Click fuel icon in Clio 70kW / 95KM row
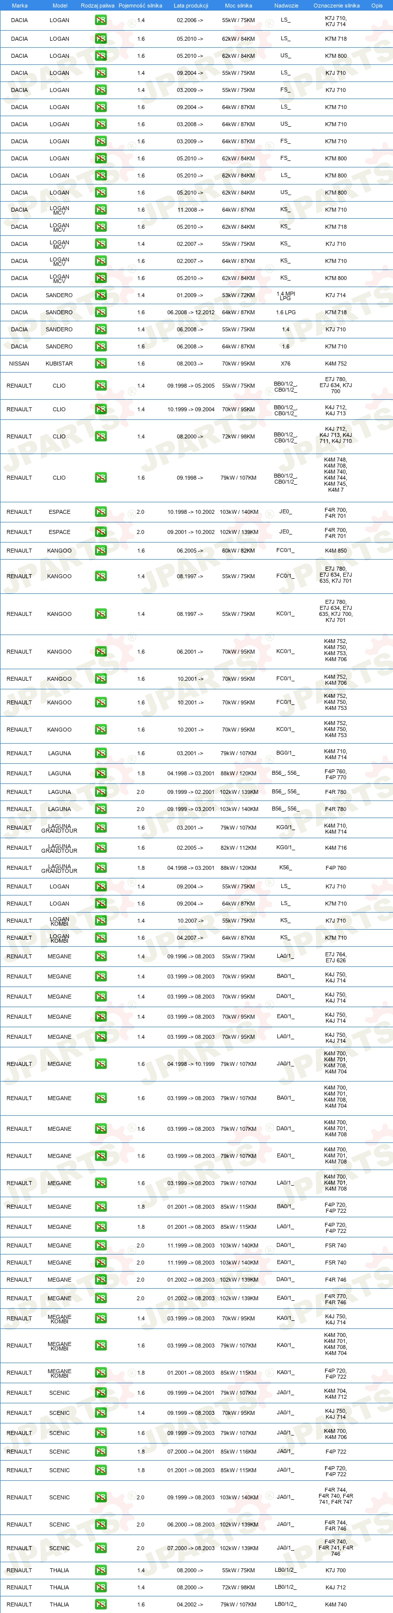 tap(100, 409)
